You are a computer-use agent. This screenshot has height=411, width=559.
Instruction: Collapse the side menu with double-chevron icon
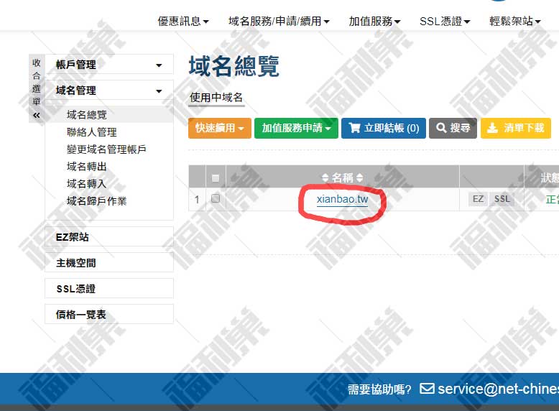37,115
